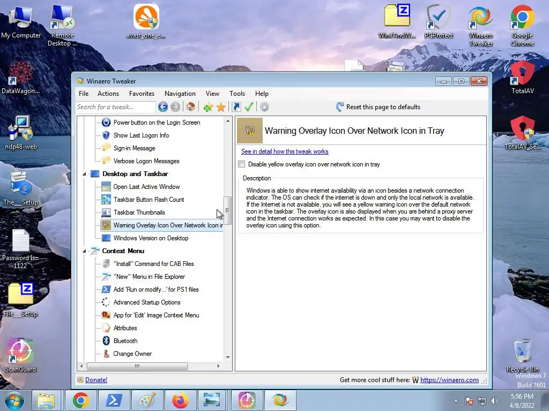Go to the Home page icon
The image size is (549, 411).
(190, 107)
